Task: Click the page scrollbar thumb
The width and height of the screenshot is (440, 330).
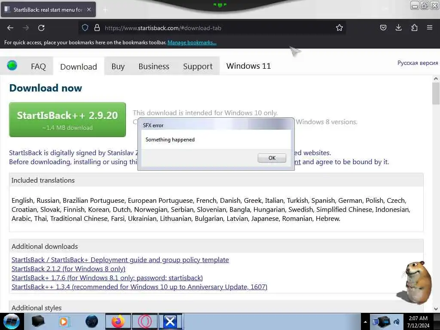Action: [x=436, y=93]
